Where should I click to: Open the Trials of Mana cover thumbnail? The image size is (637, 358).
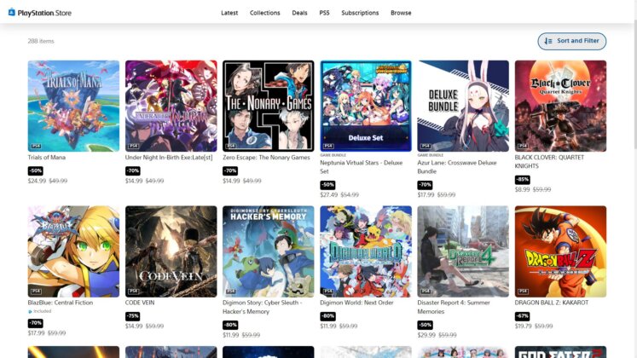click(x=73, y=106)
